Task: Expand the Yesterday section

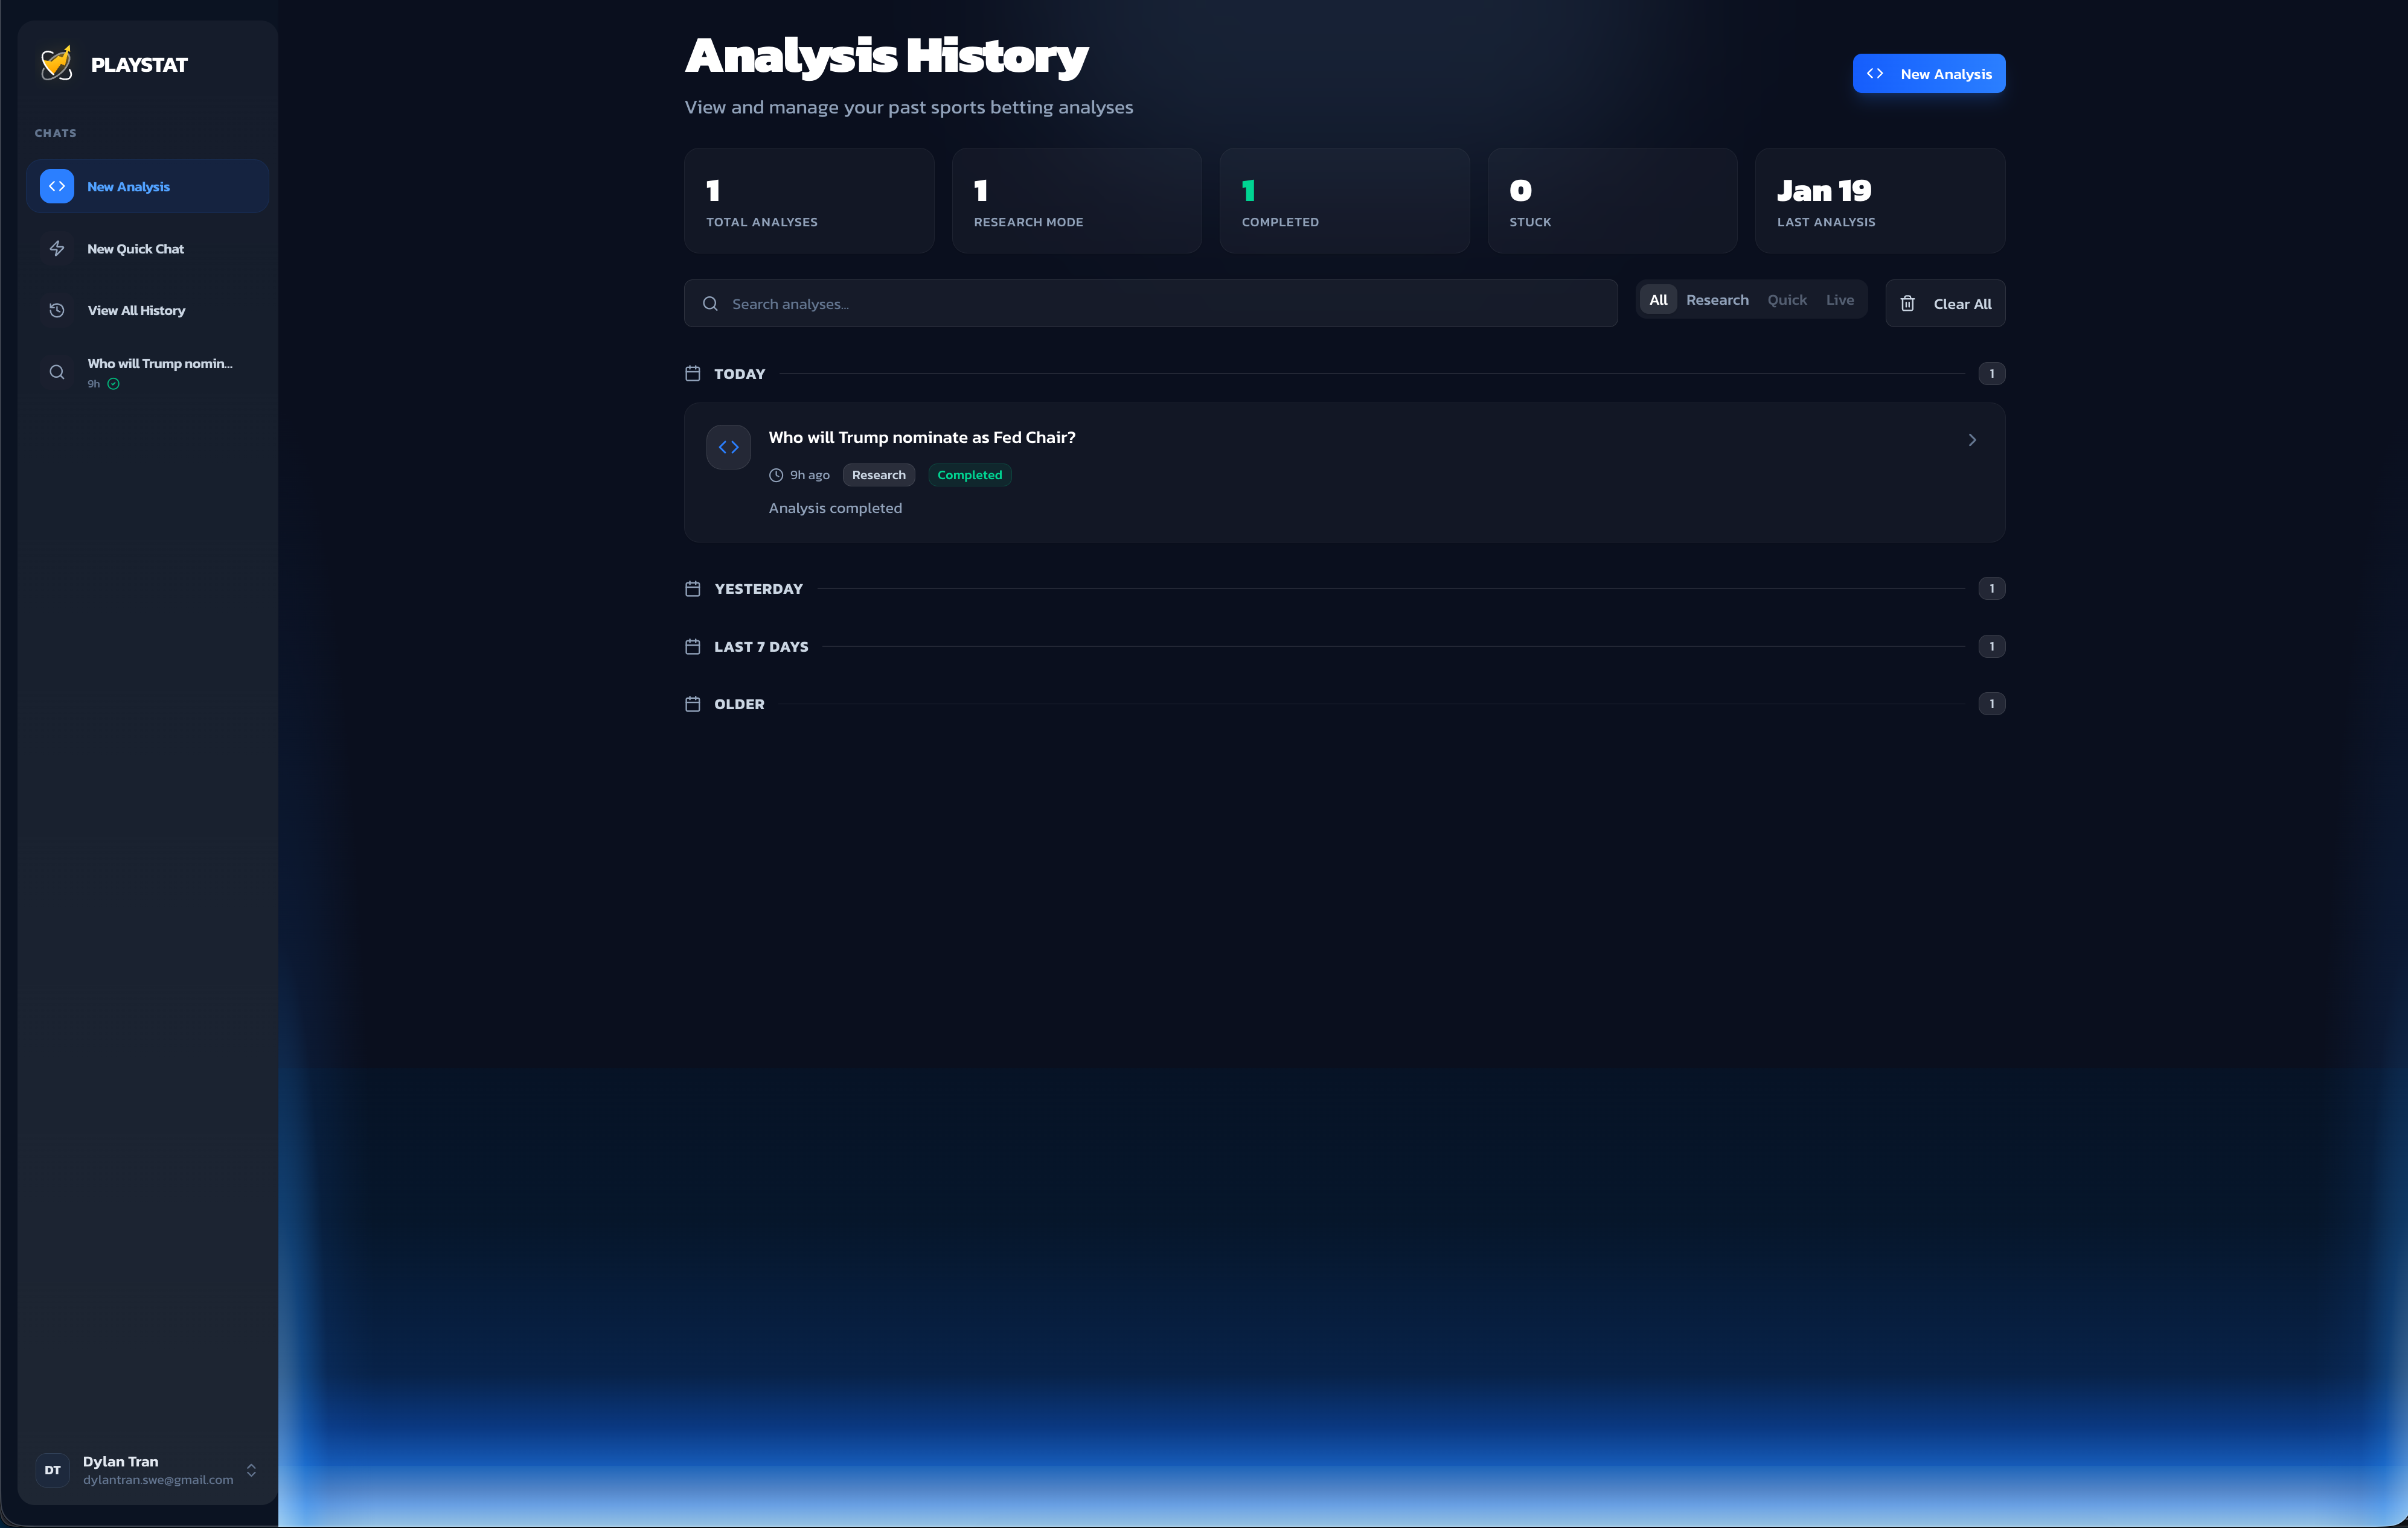Action: click(1344, 588)
